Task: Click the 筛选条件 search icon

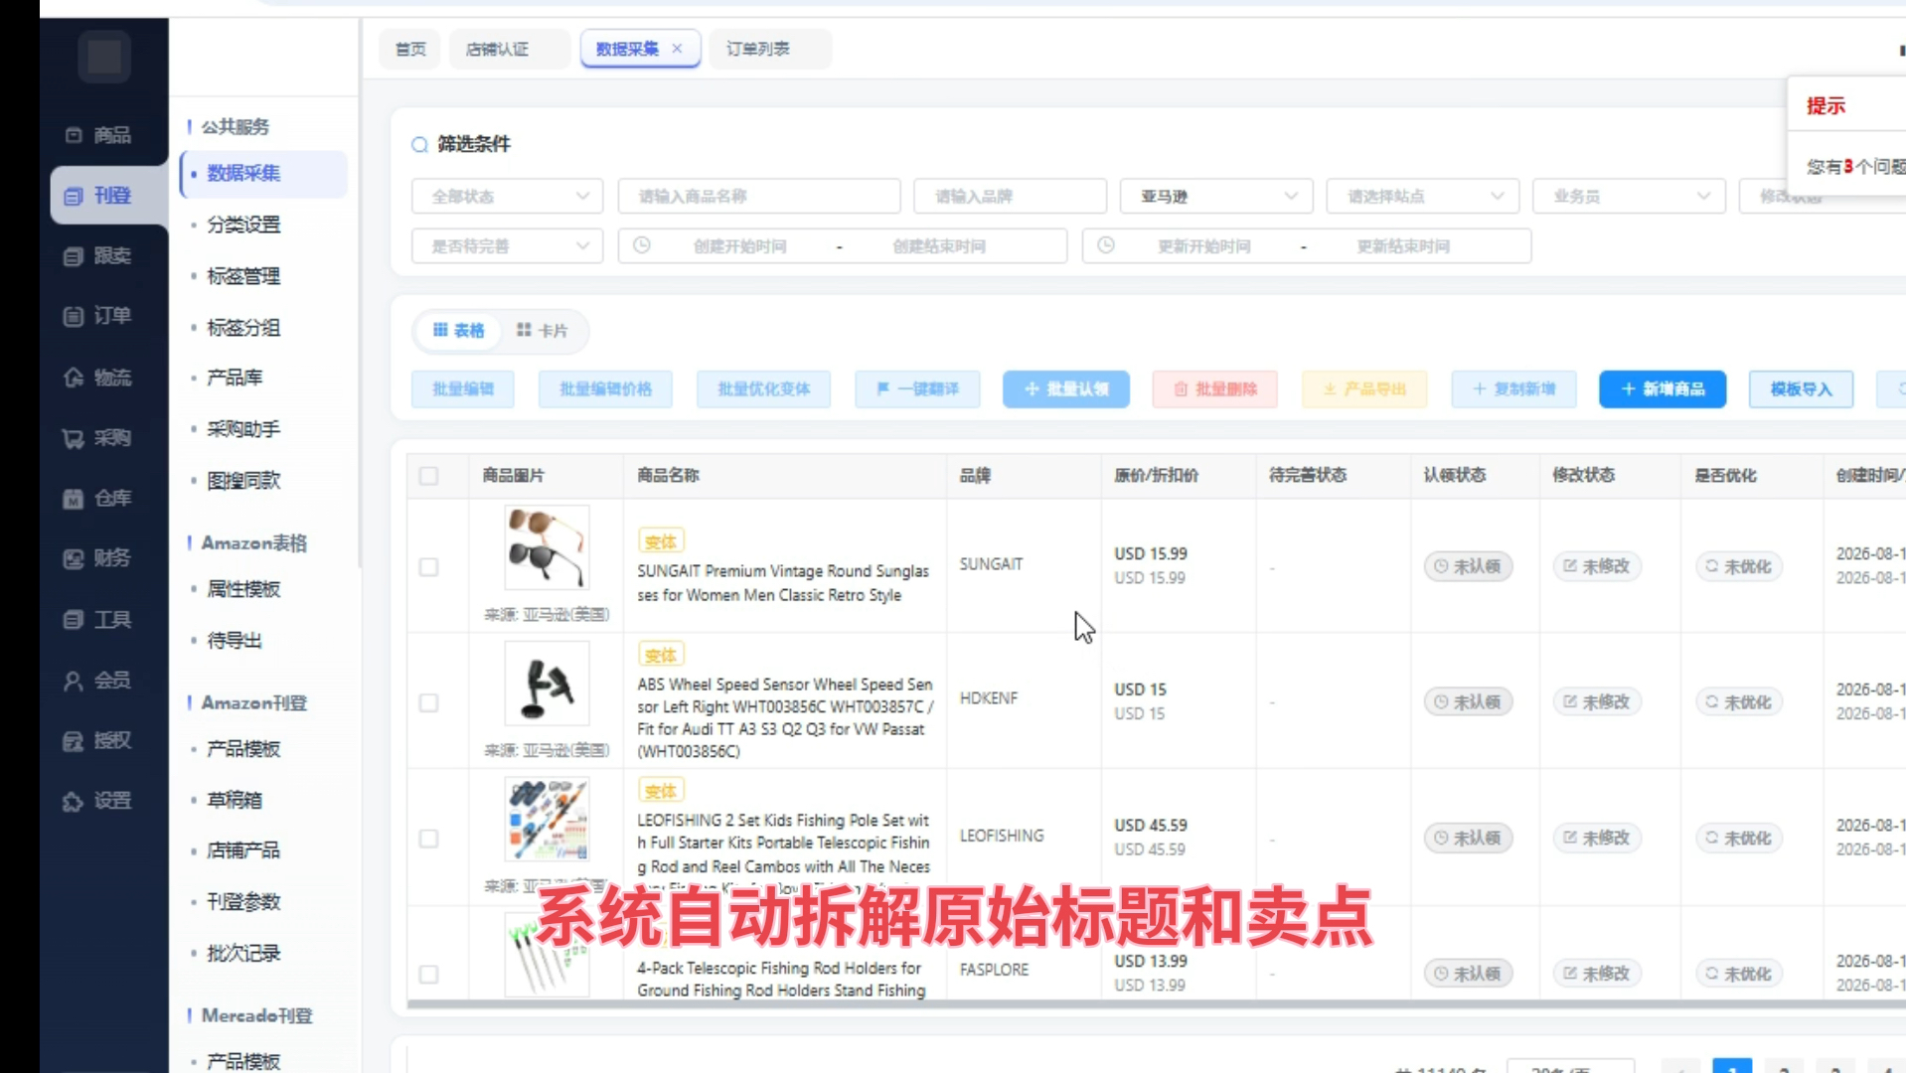Action: [x=419, y=145]
